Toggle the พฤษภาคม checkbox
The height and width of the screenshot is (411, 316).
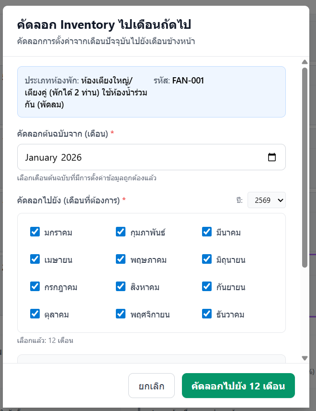point(121,259)
